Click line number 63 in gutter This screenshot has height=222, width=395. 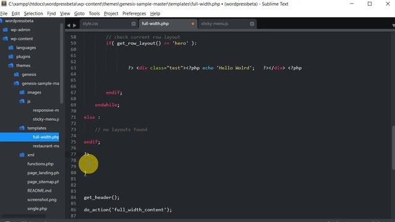[73, 68]
